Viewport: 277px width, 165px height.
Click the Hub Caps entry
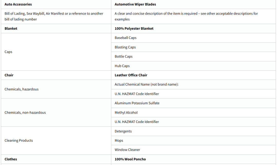coord(122,66)
